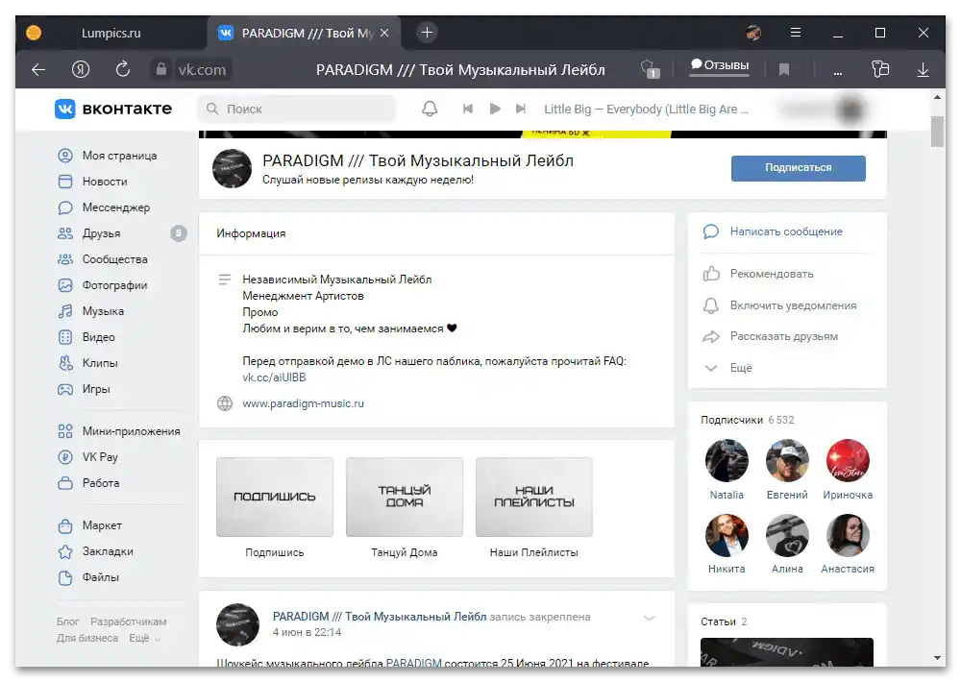Open browser downloads arrow icon
961x682 pixels.
[923, 70]
